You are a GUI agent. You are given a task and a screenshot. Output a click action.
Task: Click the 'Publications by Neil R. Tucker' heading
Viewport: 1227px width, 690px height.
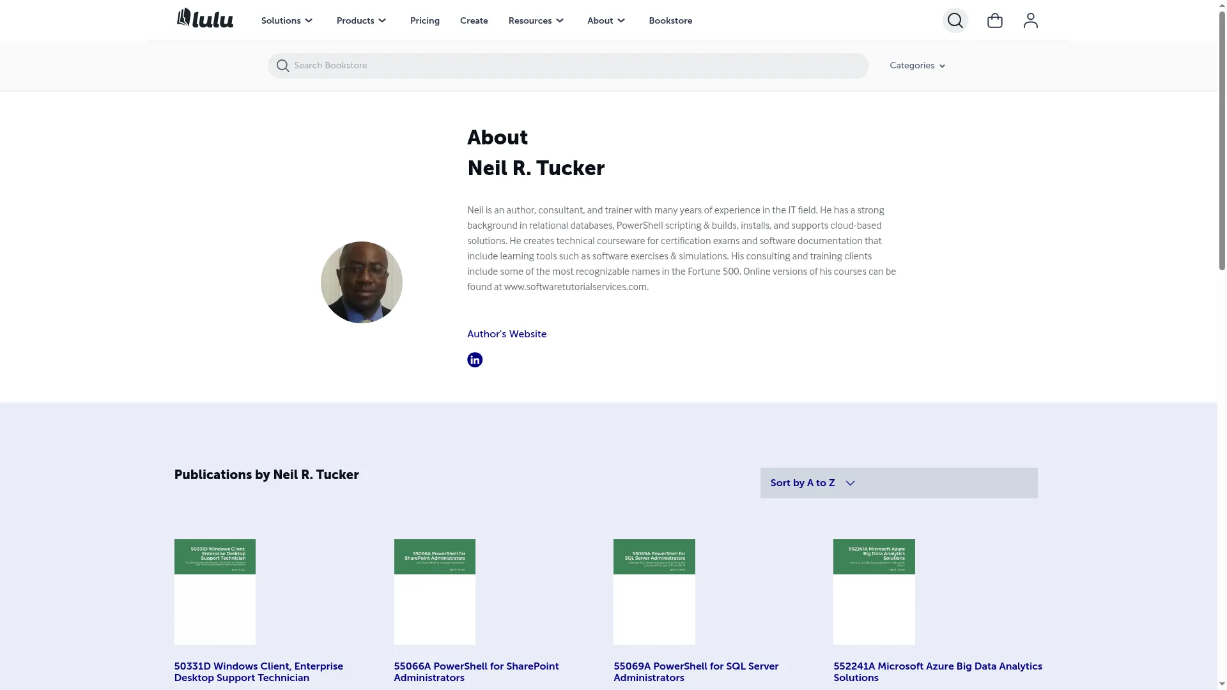(x=266, y=475)
